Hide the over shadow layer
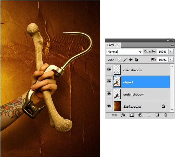 [109, 70]
